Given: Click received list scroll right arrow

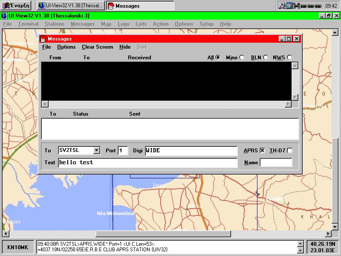Looking at the screenshot, I should pos(288,104).
